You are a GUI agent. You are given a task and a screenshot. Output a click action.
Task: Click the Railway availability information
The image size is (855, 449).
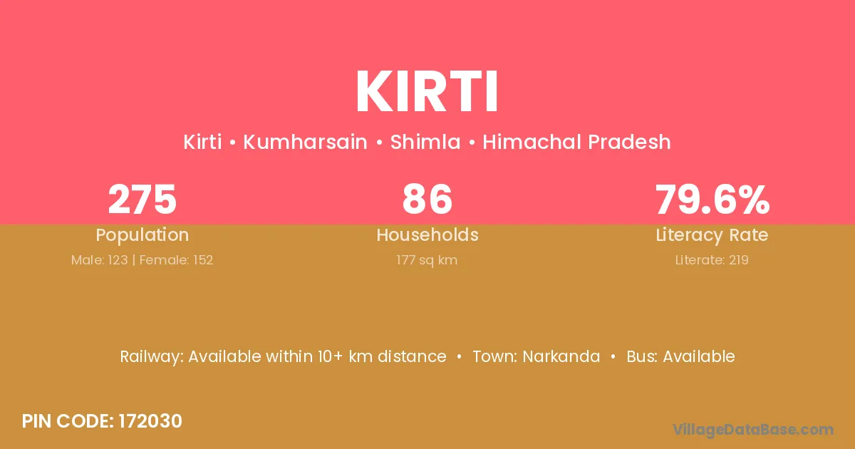283,356
